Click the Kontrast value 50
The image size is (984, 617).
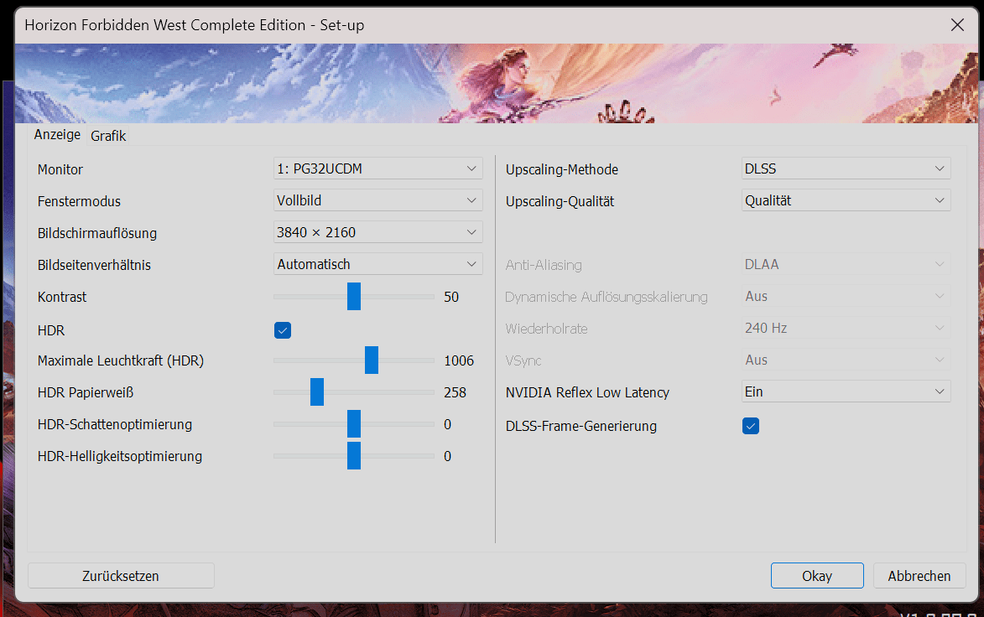point(451,298)
